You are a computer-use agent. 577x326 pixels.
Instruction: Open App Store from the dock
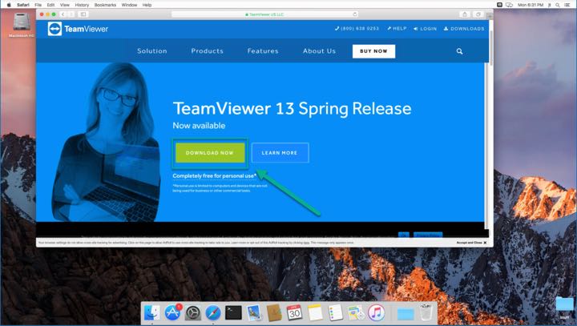[x=172, y=312]
